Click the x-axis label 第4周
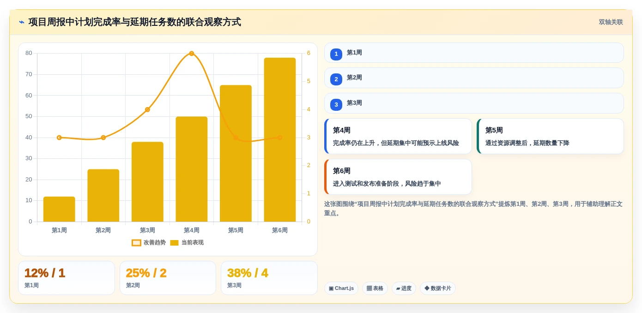Viewport: 642px width, 313px height. pos(192,230)
